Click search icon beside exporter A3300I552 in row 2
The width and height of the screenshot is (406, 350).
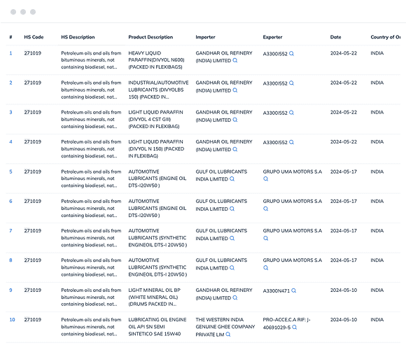tap(291, 83)
